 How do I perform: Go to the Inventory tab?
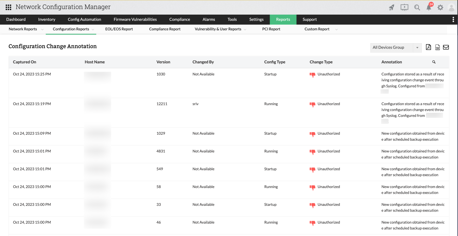pyautogui.click(x=47, y=19)
